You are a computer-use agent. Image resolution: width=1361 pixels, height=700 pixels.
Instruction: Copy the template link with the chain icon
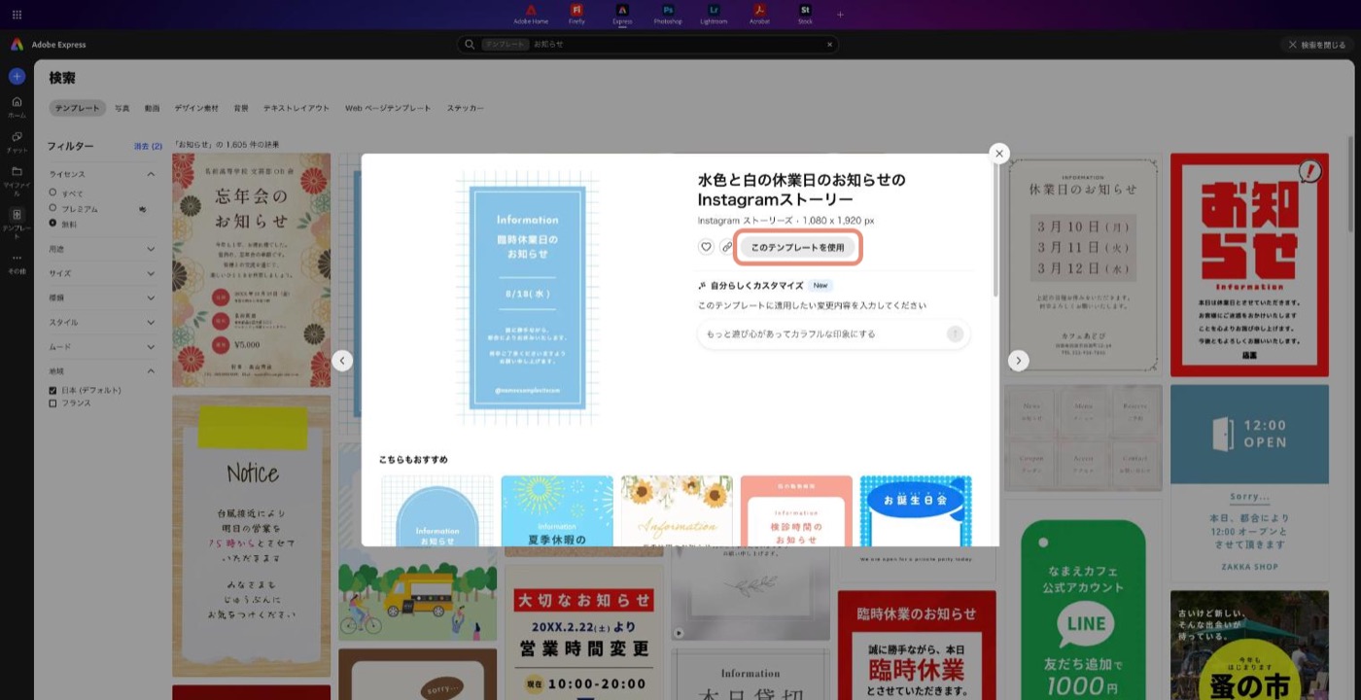pyautogui.click(x=726, y=247)
